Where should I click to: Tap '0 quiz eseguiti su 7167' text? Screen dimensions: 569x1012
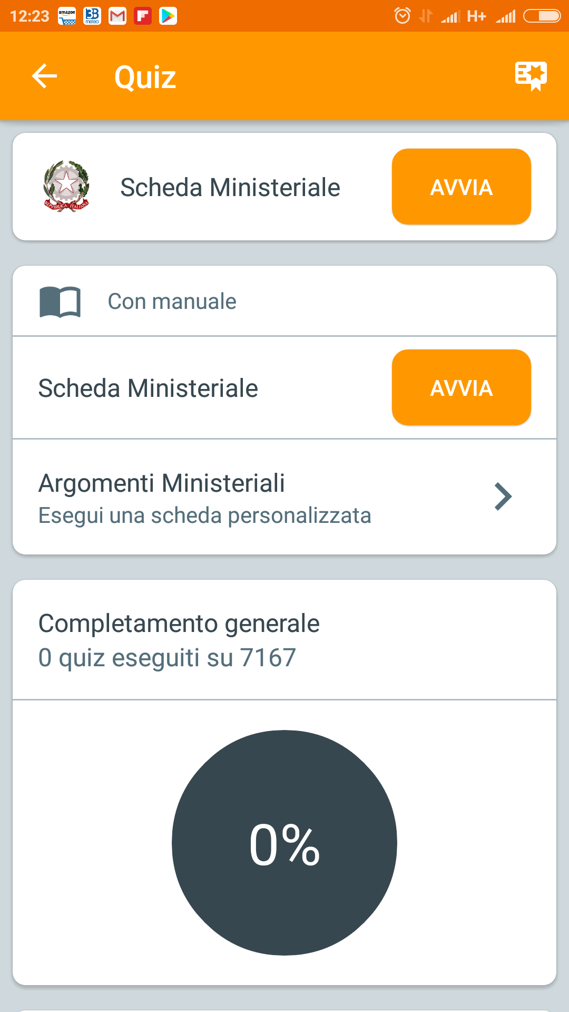pyautogui.click(x=168, y=658)
